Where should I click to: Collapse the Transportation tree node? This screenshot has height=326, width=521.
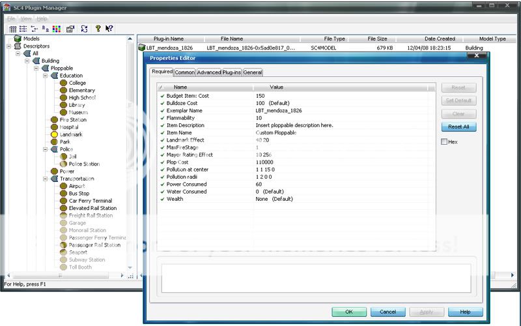[46, 179]
